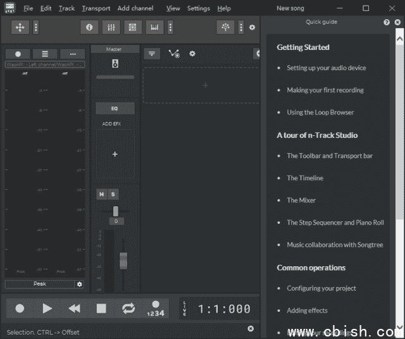
Task: Open 'The Step Sequencer and Piano Roll' link
Action: point(335,223)
